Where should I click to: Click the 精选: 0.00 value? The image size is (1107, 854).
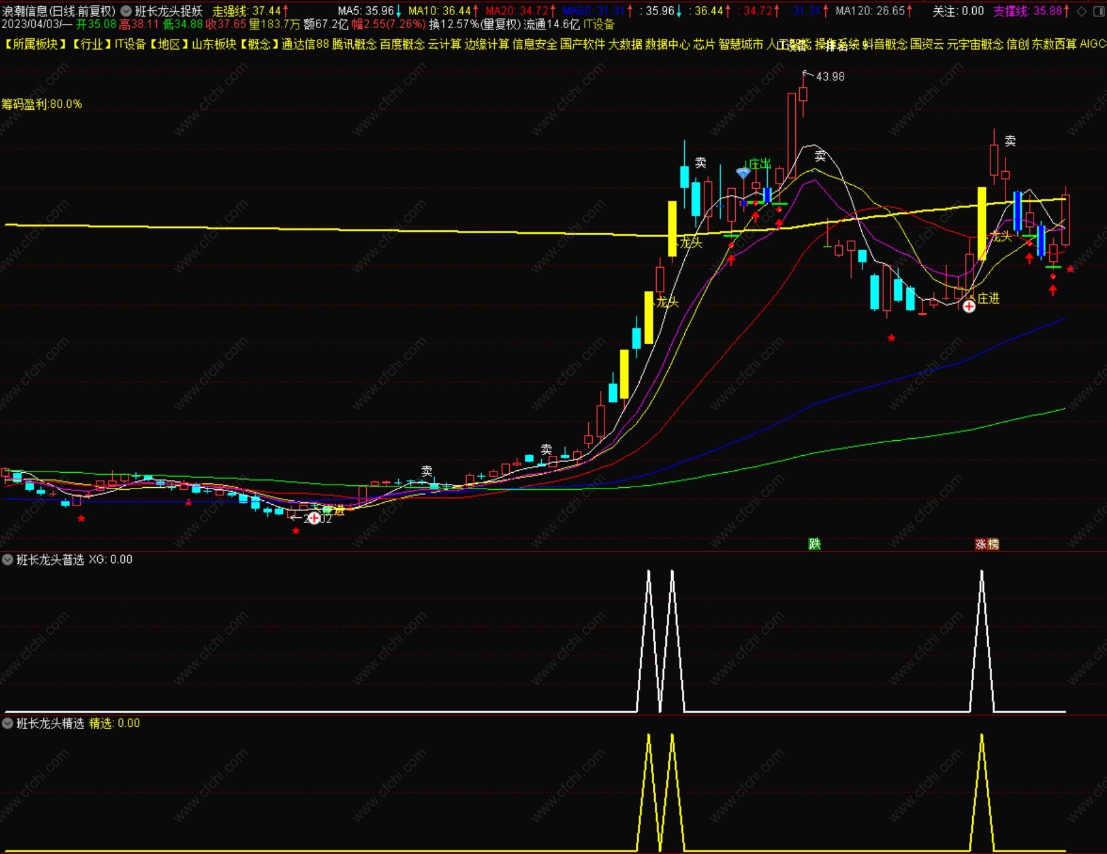click(x=114, y=723)
